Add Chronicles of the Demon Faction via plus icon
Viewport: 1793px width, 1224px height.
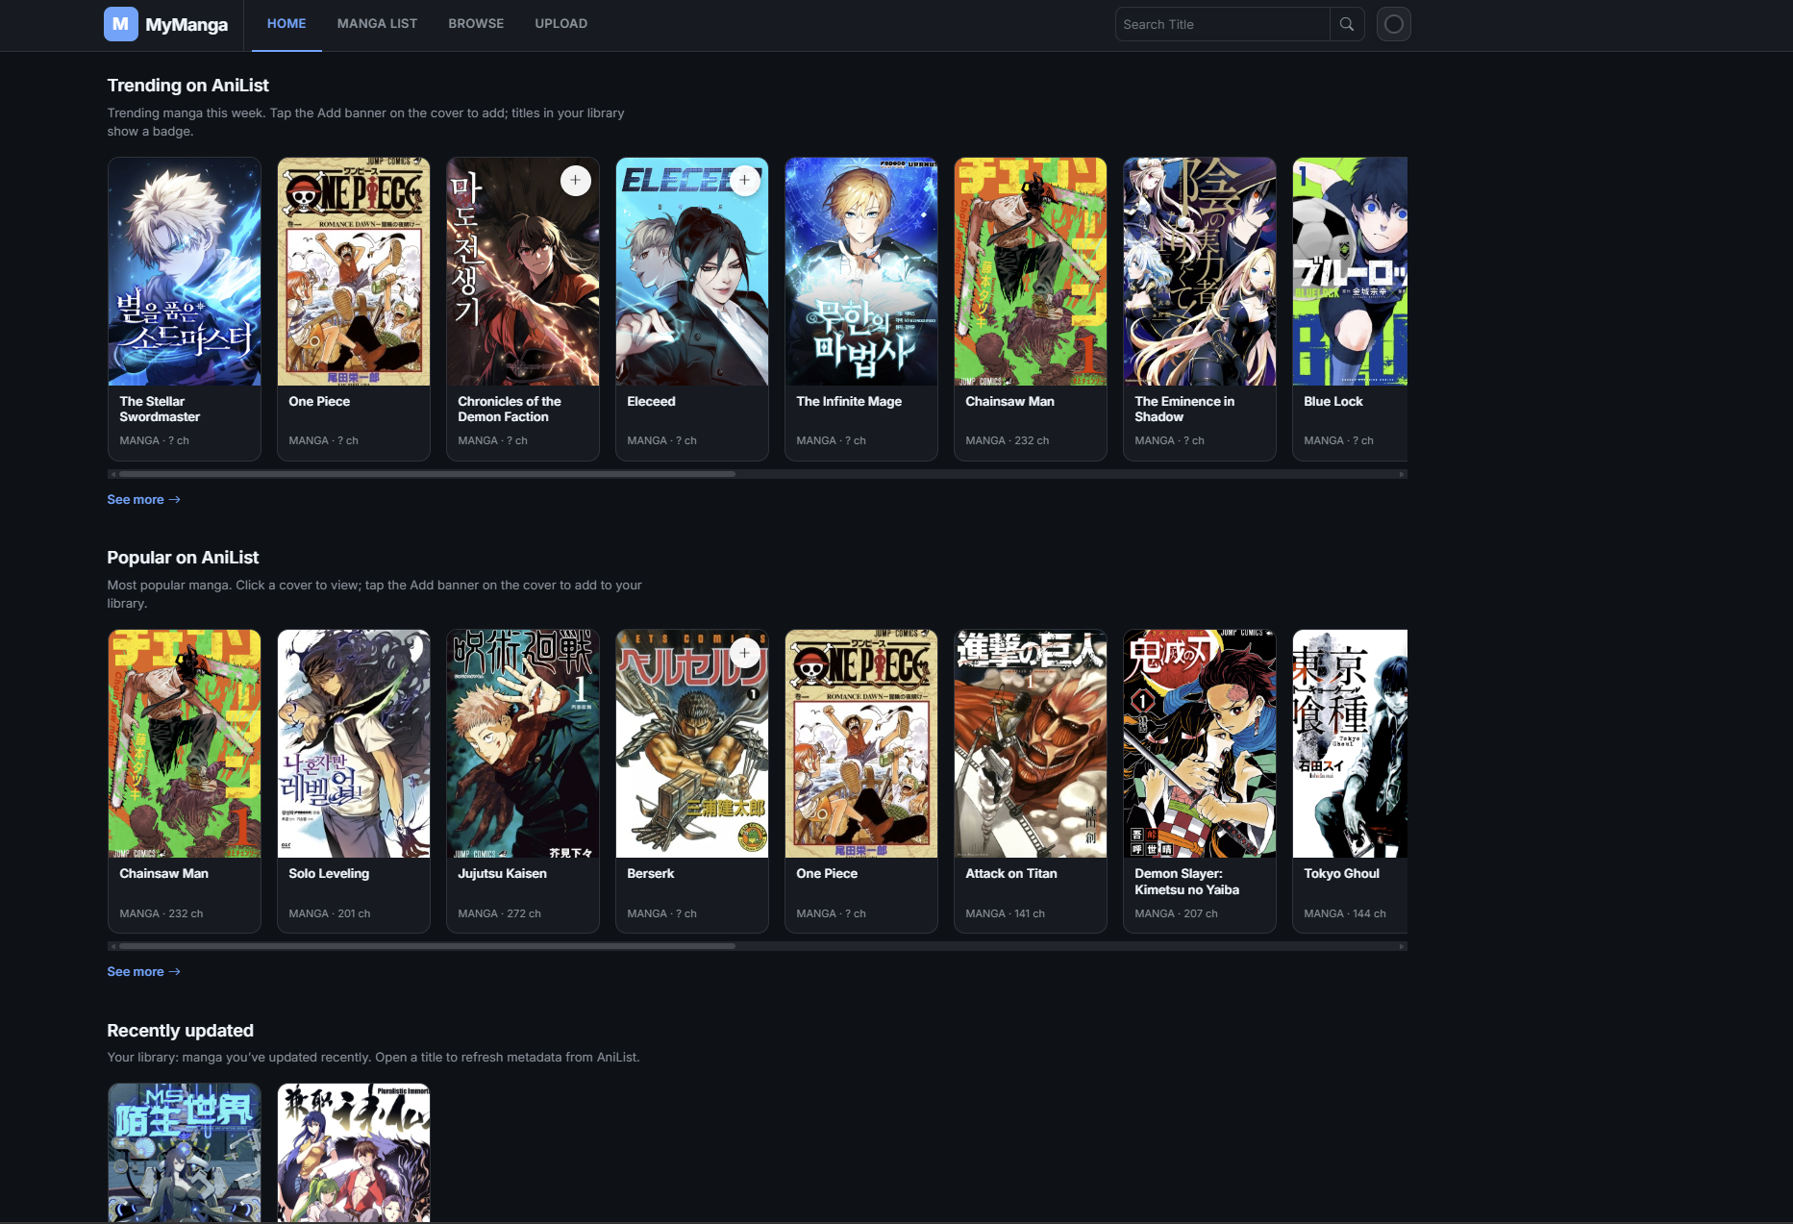[575, 180]
